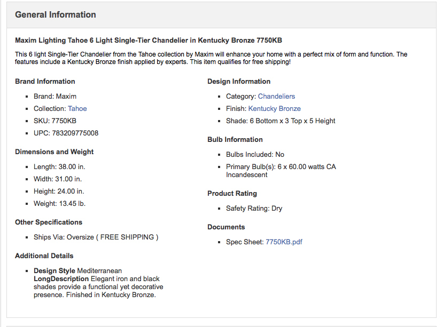The image size is (443, 327).
Task: Click the LongDescription label
Action: click(61, 279)
